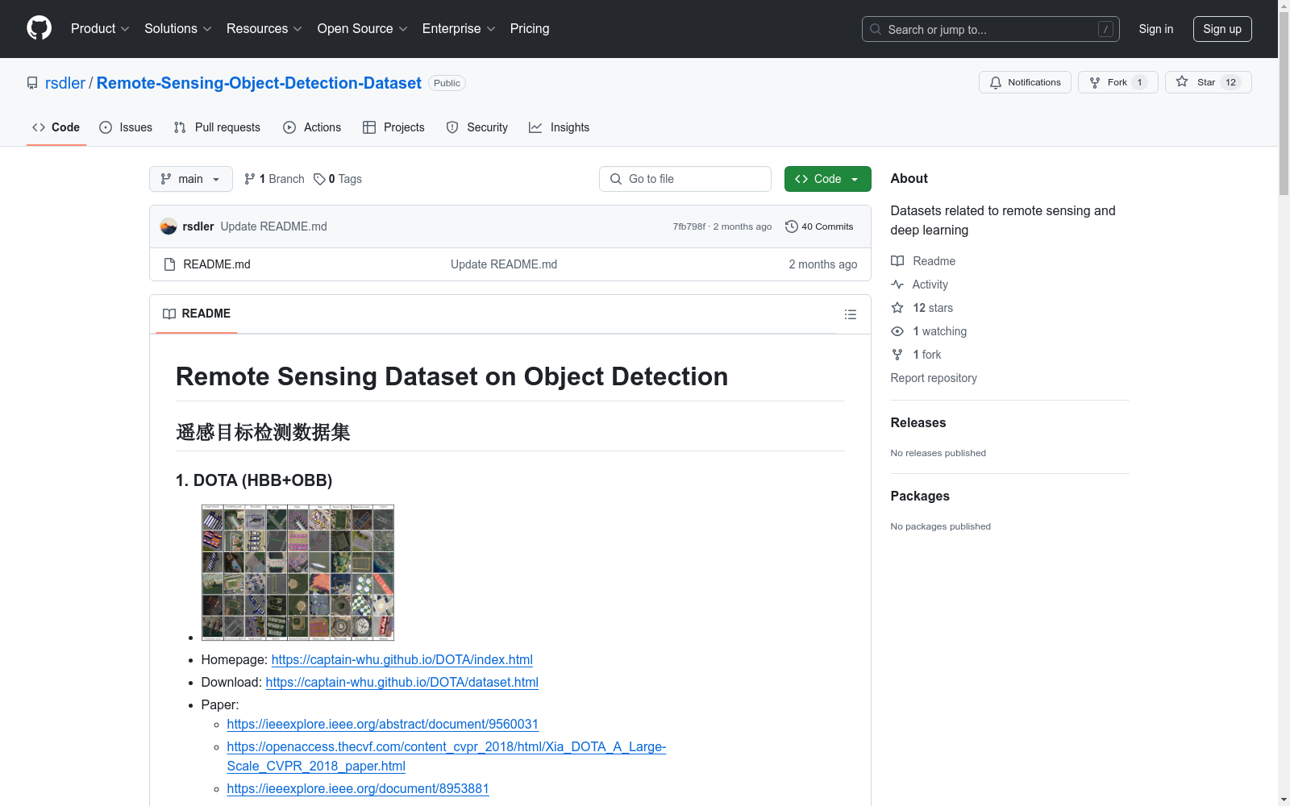Screen dimensions: 1290x806
Task: Click the scrollbar down arrow
Action: (1284, 800)
